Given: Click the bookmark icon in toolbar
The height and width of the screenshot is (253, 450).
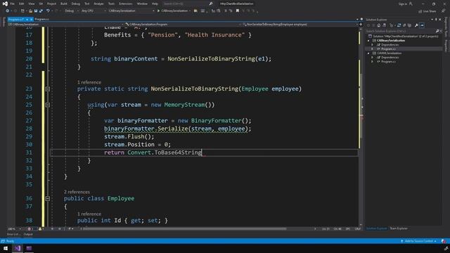Looking at the screenshot, I should pyautogui.click(x=238, y=11).
